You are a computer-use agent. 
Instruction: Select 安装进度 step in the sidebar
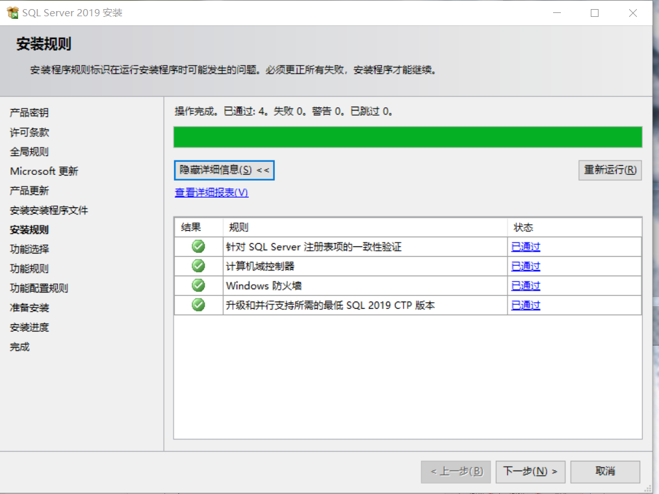coord(29,328)
